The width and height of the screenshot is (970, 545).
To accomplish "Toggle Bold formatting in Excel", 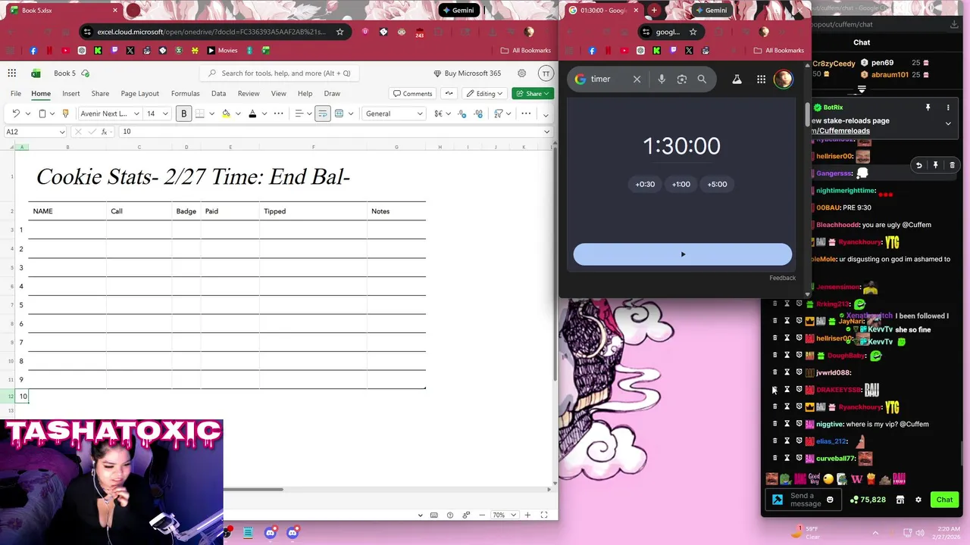I will (x=183, y=114).
